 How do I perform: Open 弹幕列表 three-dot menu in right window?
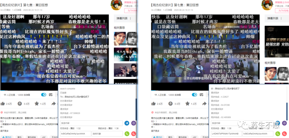(x=281, y=18)
